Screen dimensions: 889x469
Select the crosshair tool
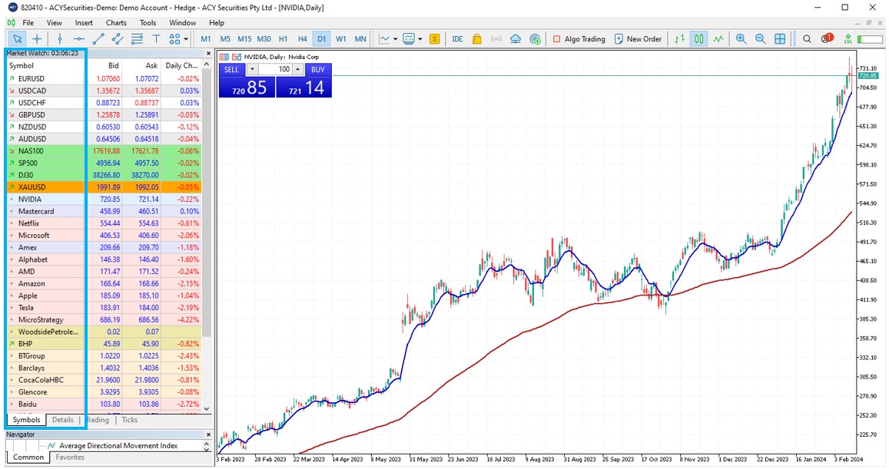point(36,39)
